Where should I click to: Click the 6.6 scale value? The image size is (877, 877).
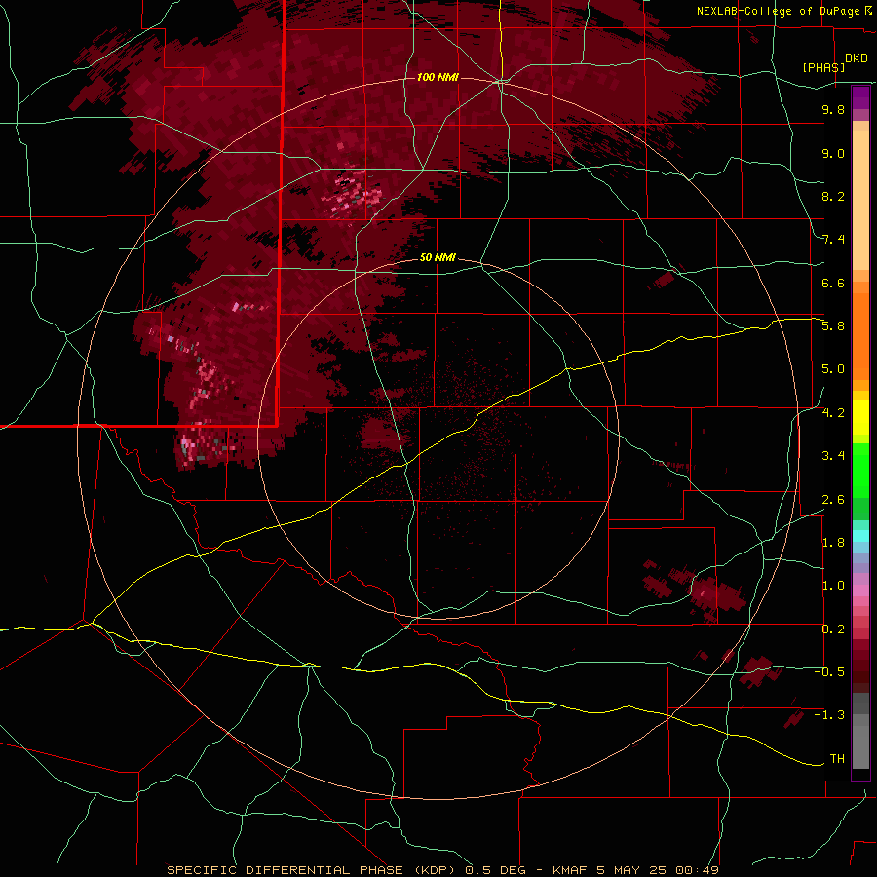tap(833, 283)
